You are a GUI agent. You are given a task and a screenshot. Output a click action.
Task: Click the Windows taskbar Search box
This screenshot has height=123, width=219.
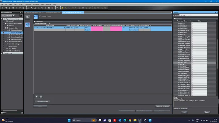84,120
